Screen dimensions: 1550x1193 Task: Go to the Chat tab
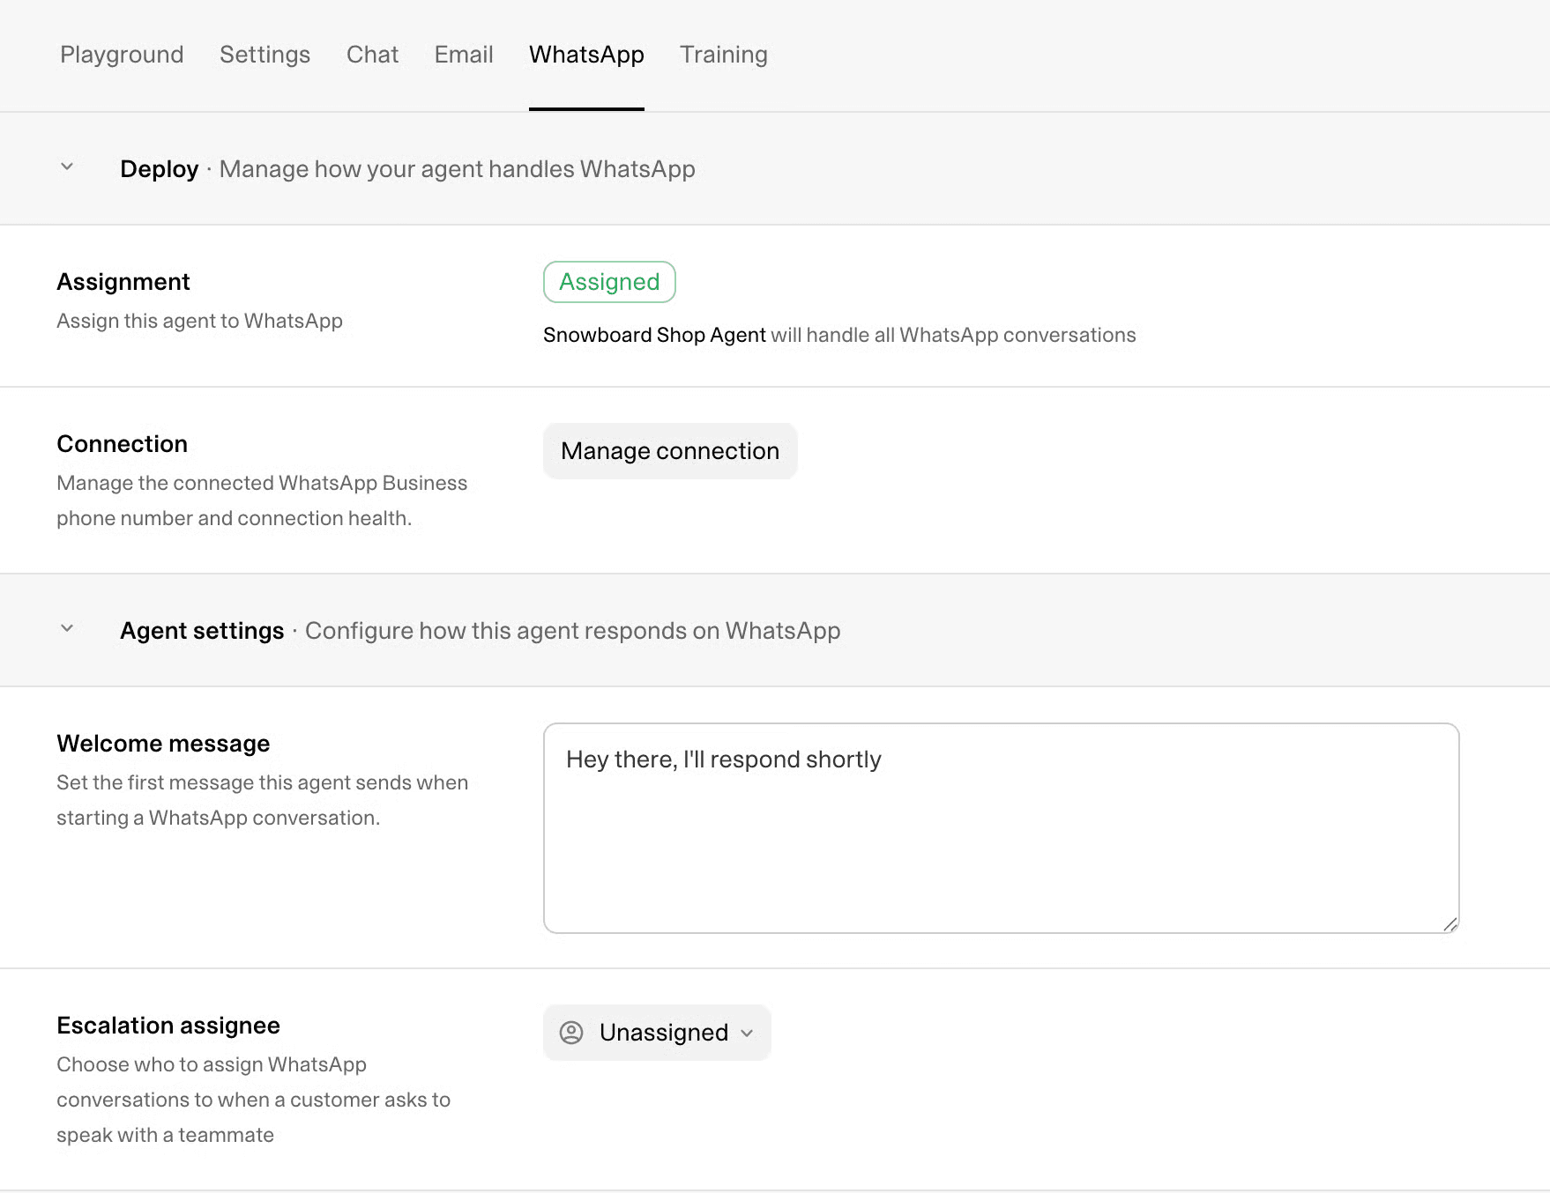point(372,55)
